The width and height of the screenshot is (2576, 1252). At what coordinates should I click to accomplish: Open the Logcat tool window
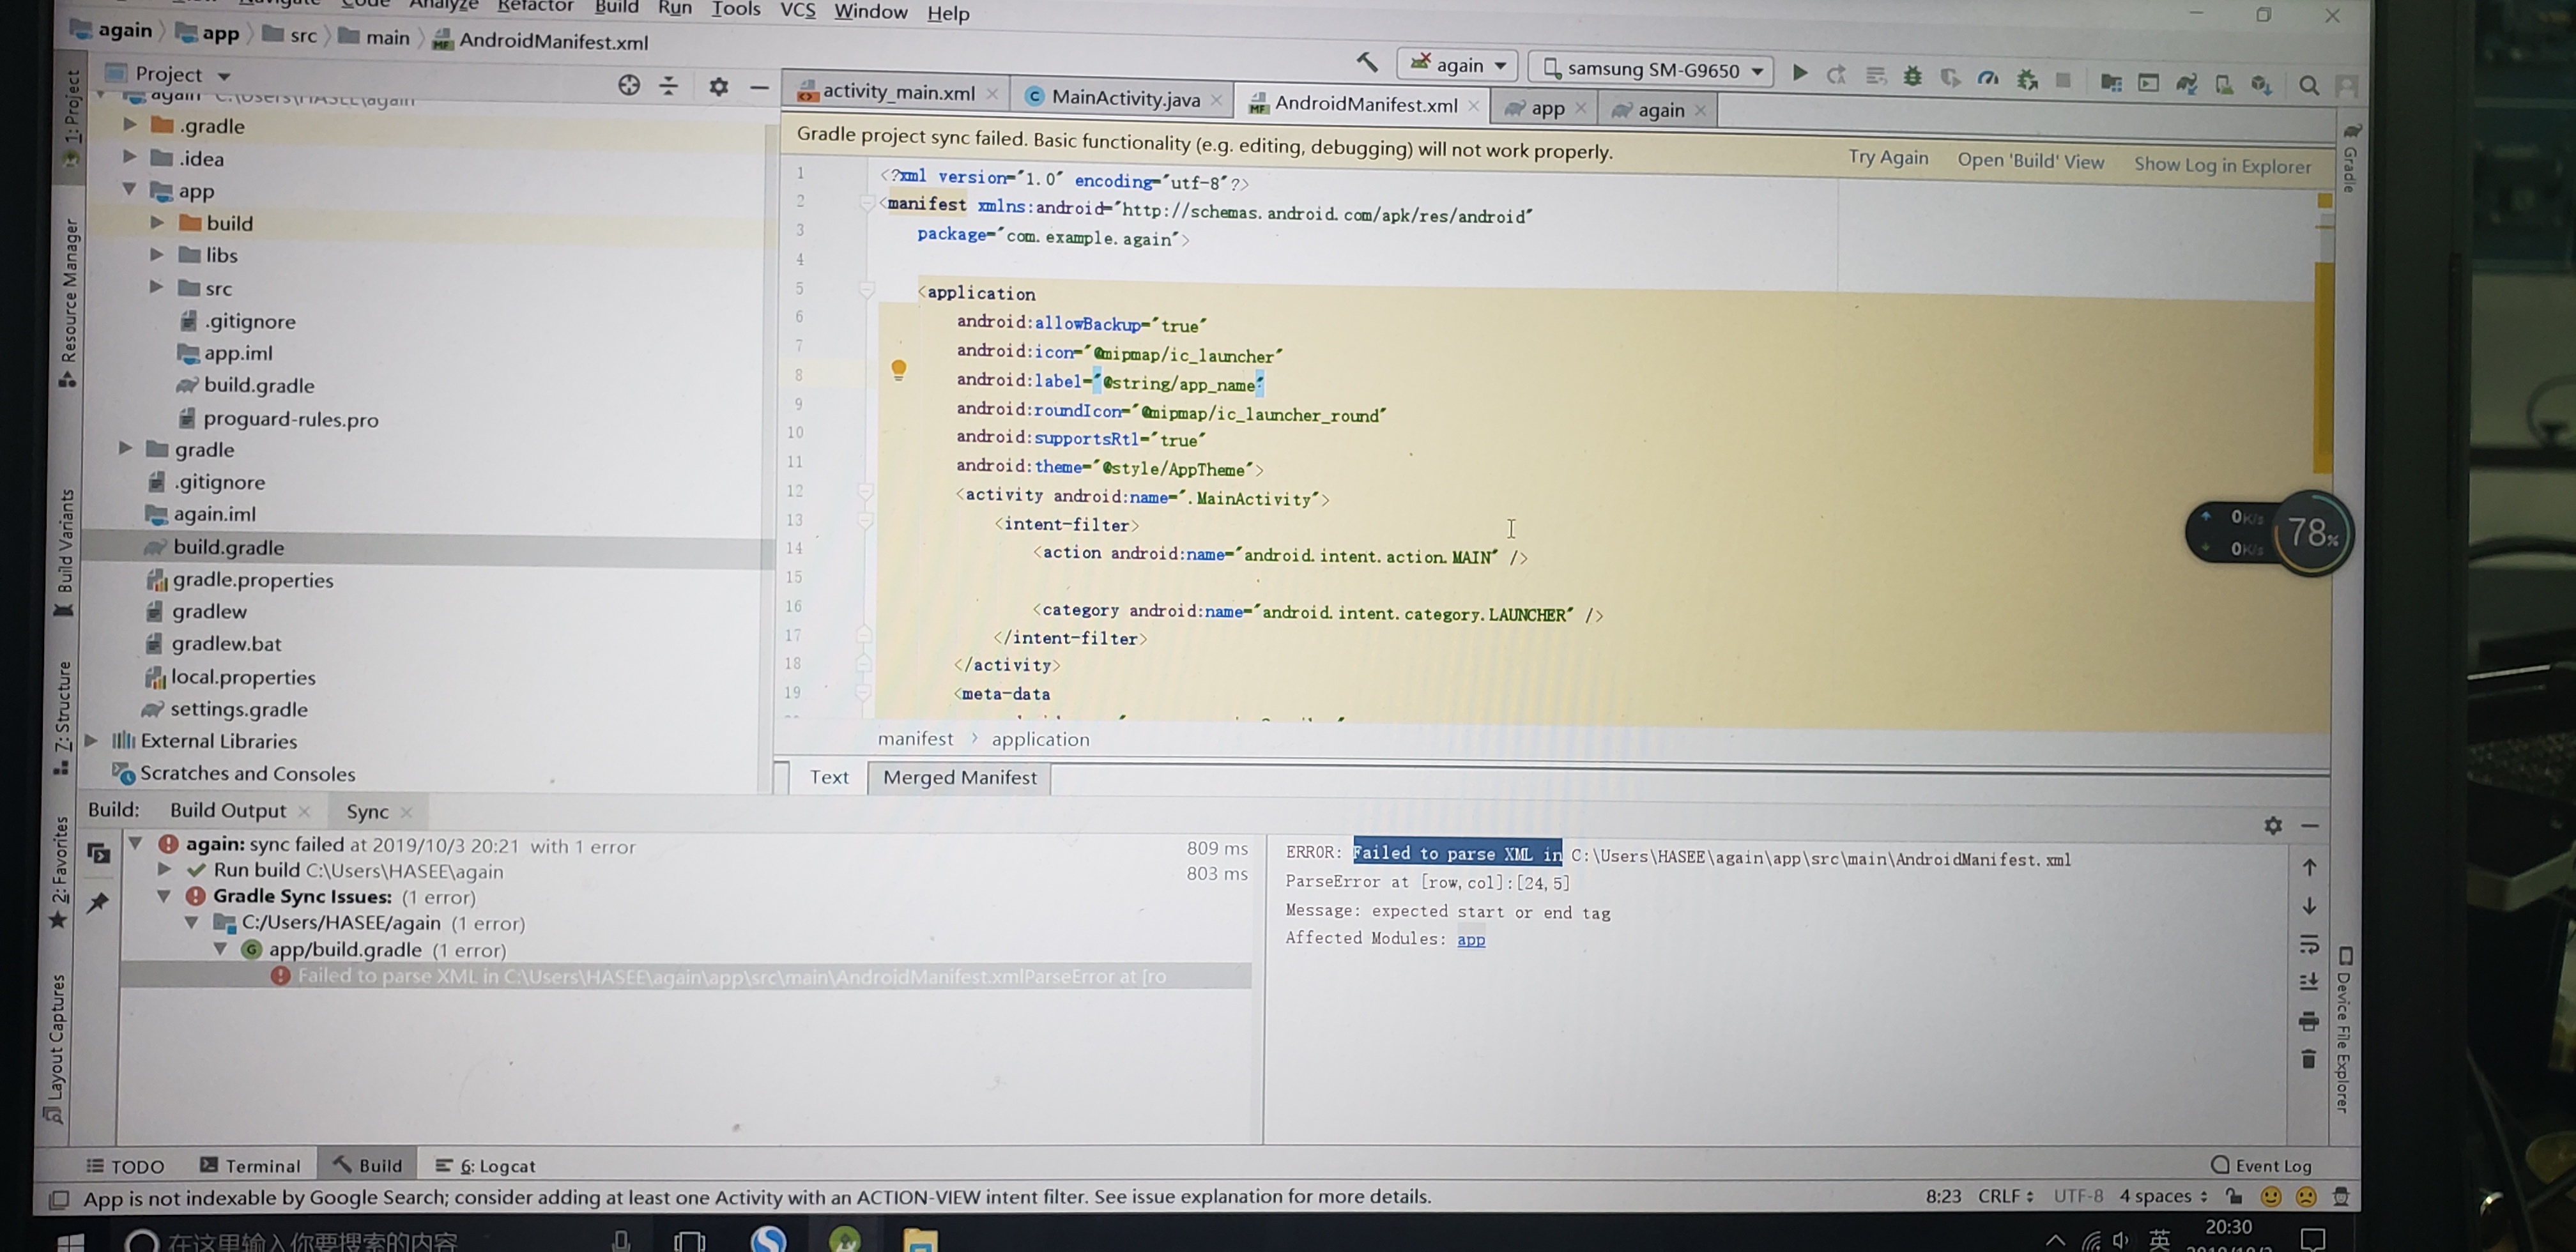tap(486, 1165)
